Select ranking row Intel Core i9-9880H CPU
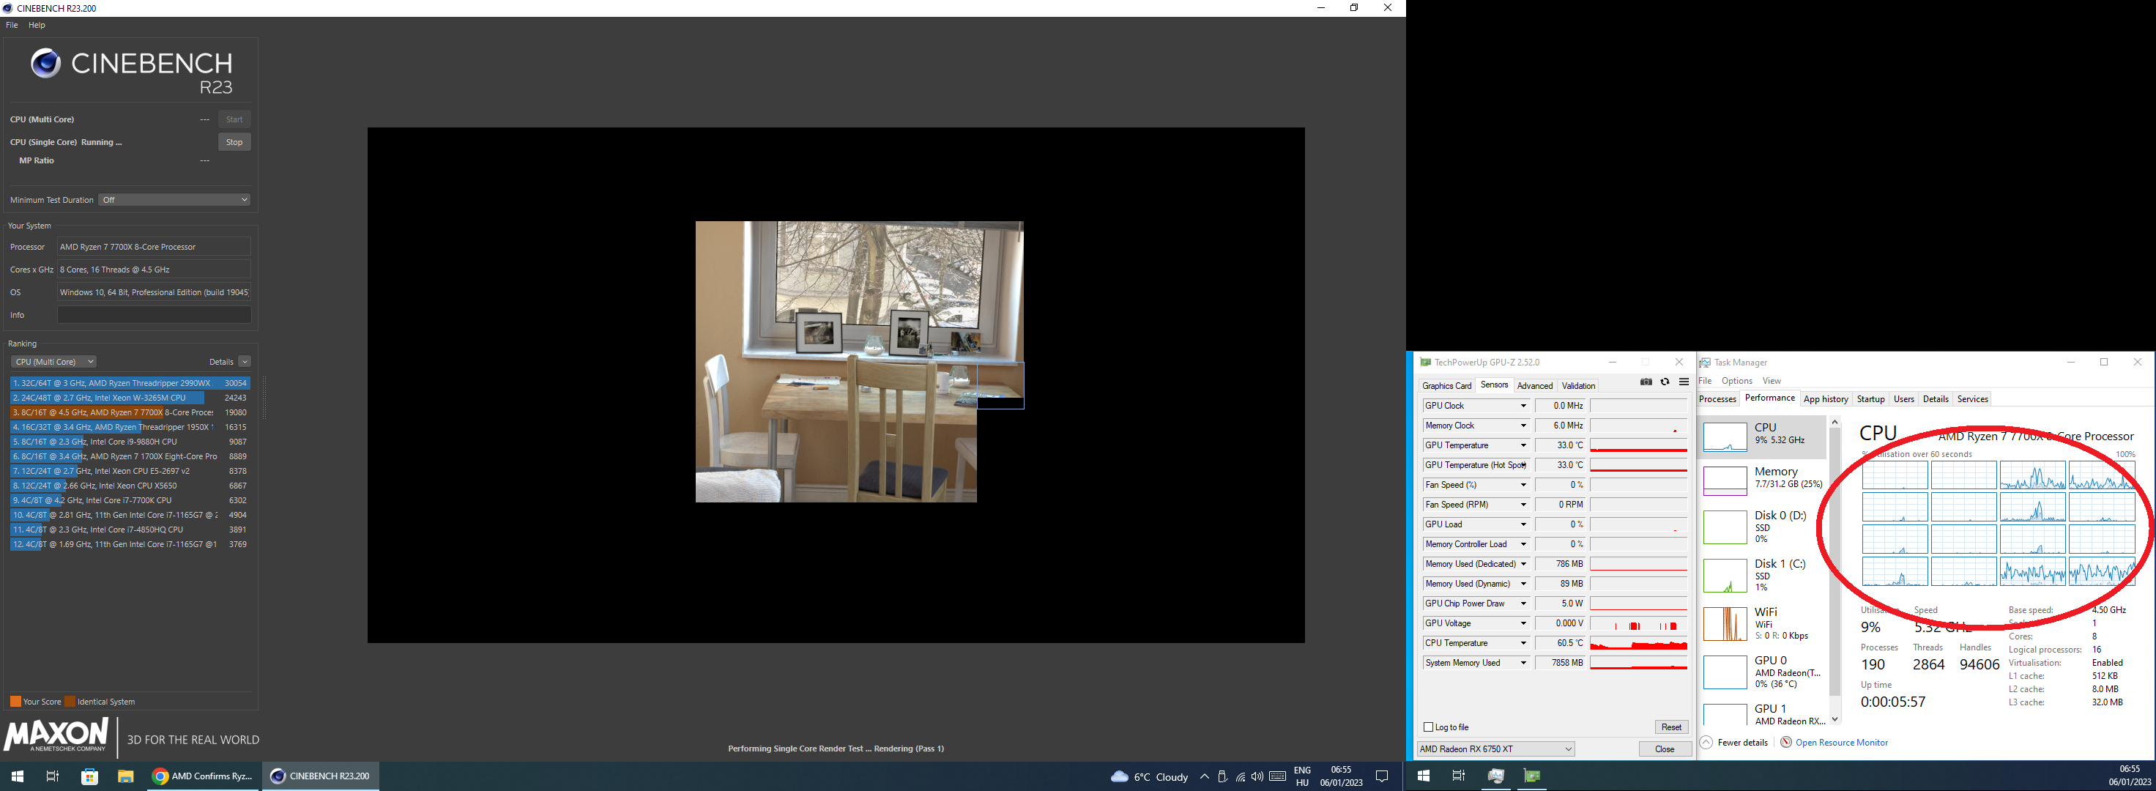The height and width of the screenshot is (791, 2156). click(130, 442)
